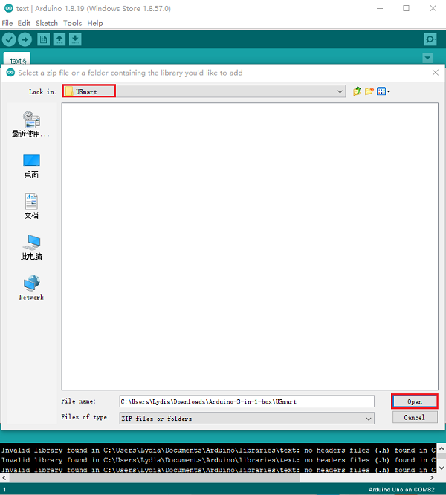Go to 桌面 desktop shortcut
446x495 pixels.
tap(31, 166)
